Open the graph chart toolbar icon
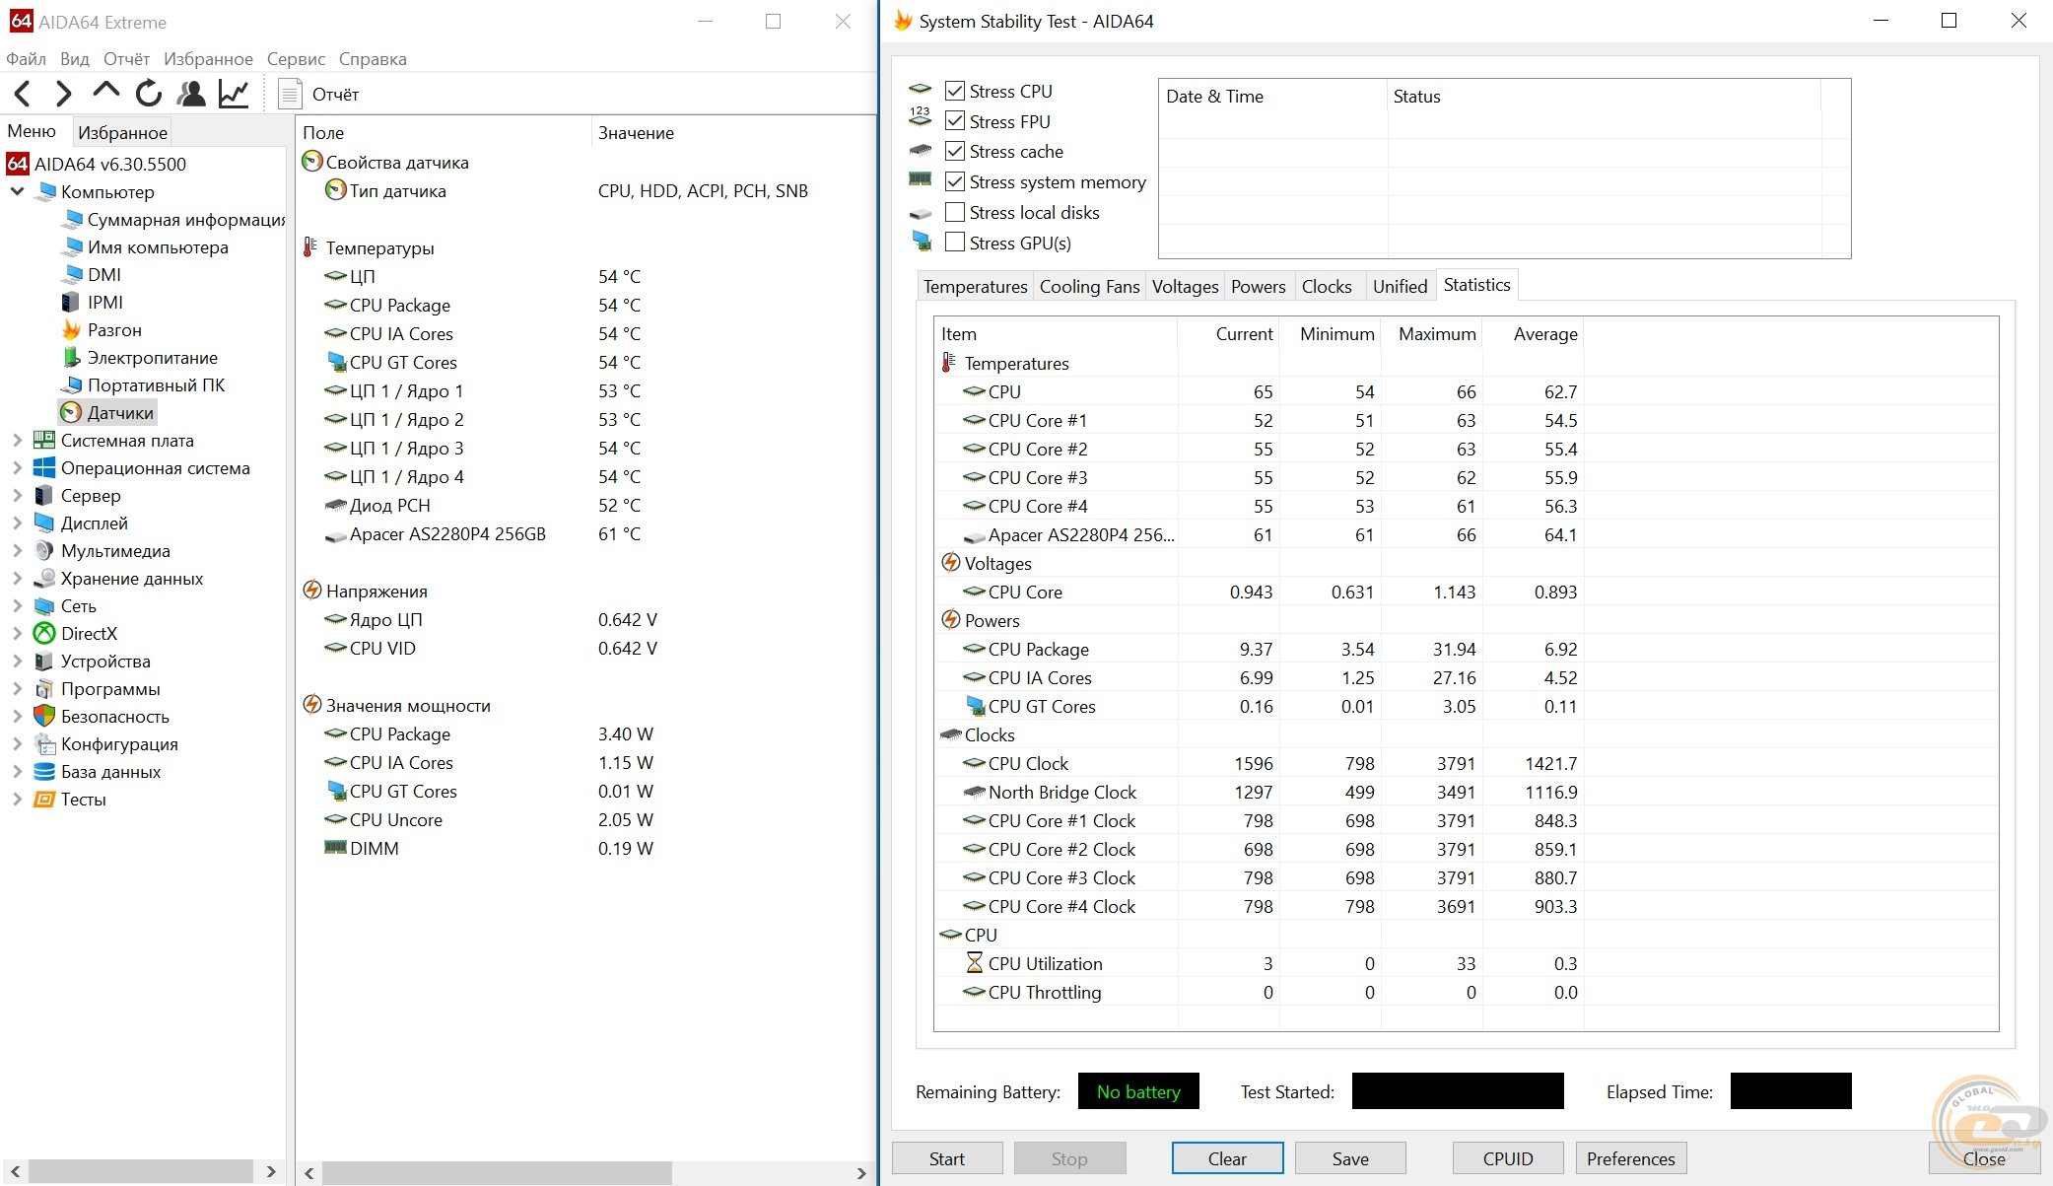Viewport: 2053px width, 1186px height. coord(234,94)
